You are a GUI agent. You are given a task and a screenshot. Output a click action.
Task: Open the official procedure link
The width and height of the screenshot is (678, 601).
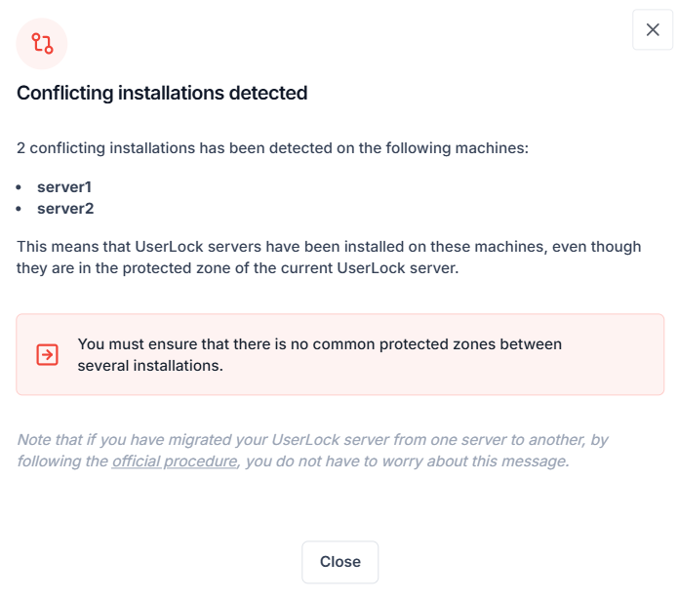coord(174,461)
